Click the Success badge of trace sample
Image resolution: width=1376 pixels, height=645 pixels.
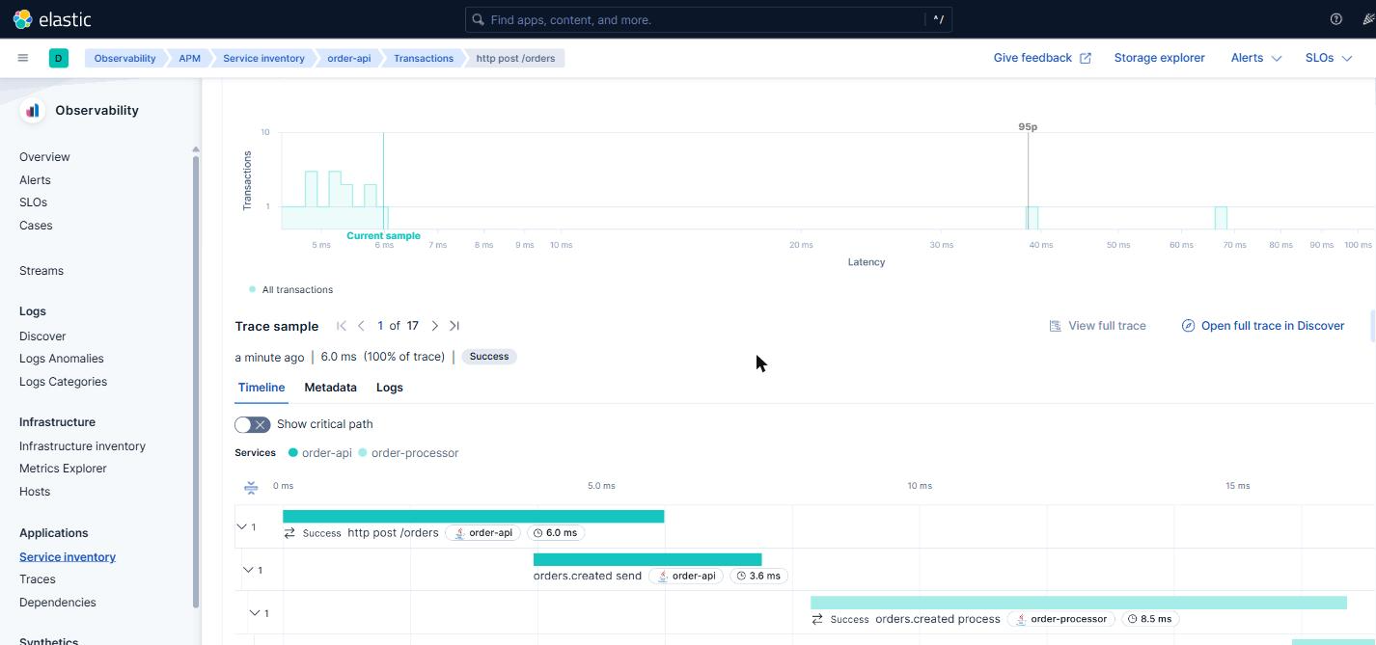coord(489,357)
